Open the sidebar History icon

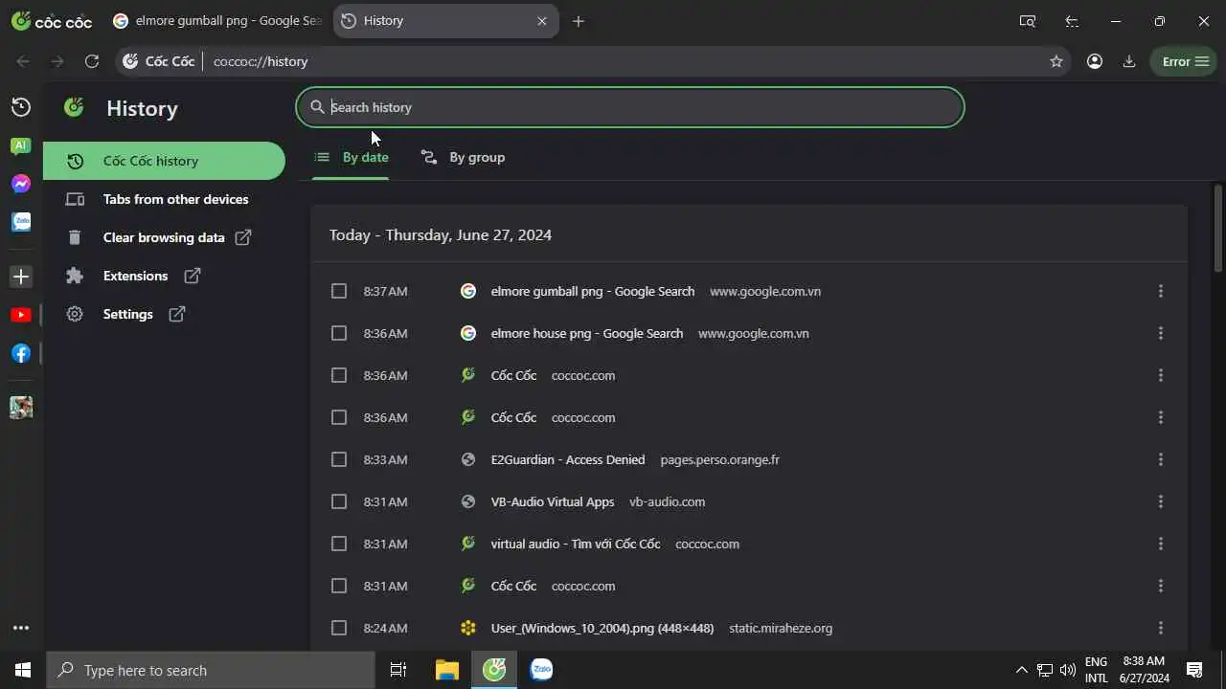[x=20, y=107]
